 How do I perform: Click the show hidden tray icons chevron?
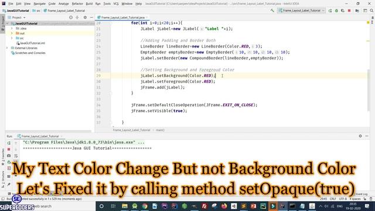tap(321, 206)
